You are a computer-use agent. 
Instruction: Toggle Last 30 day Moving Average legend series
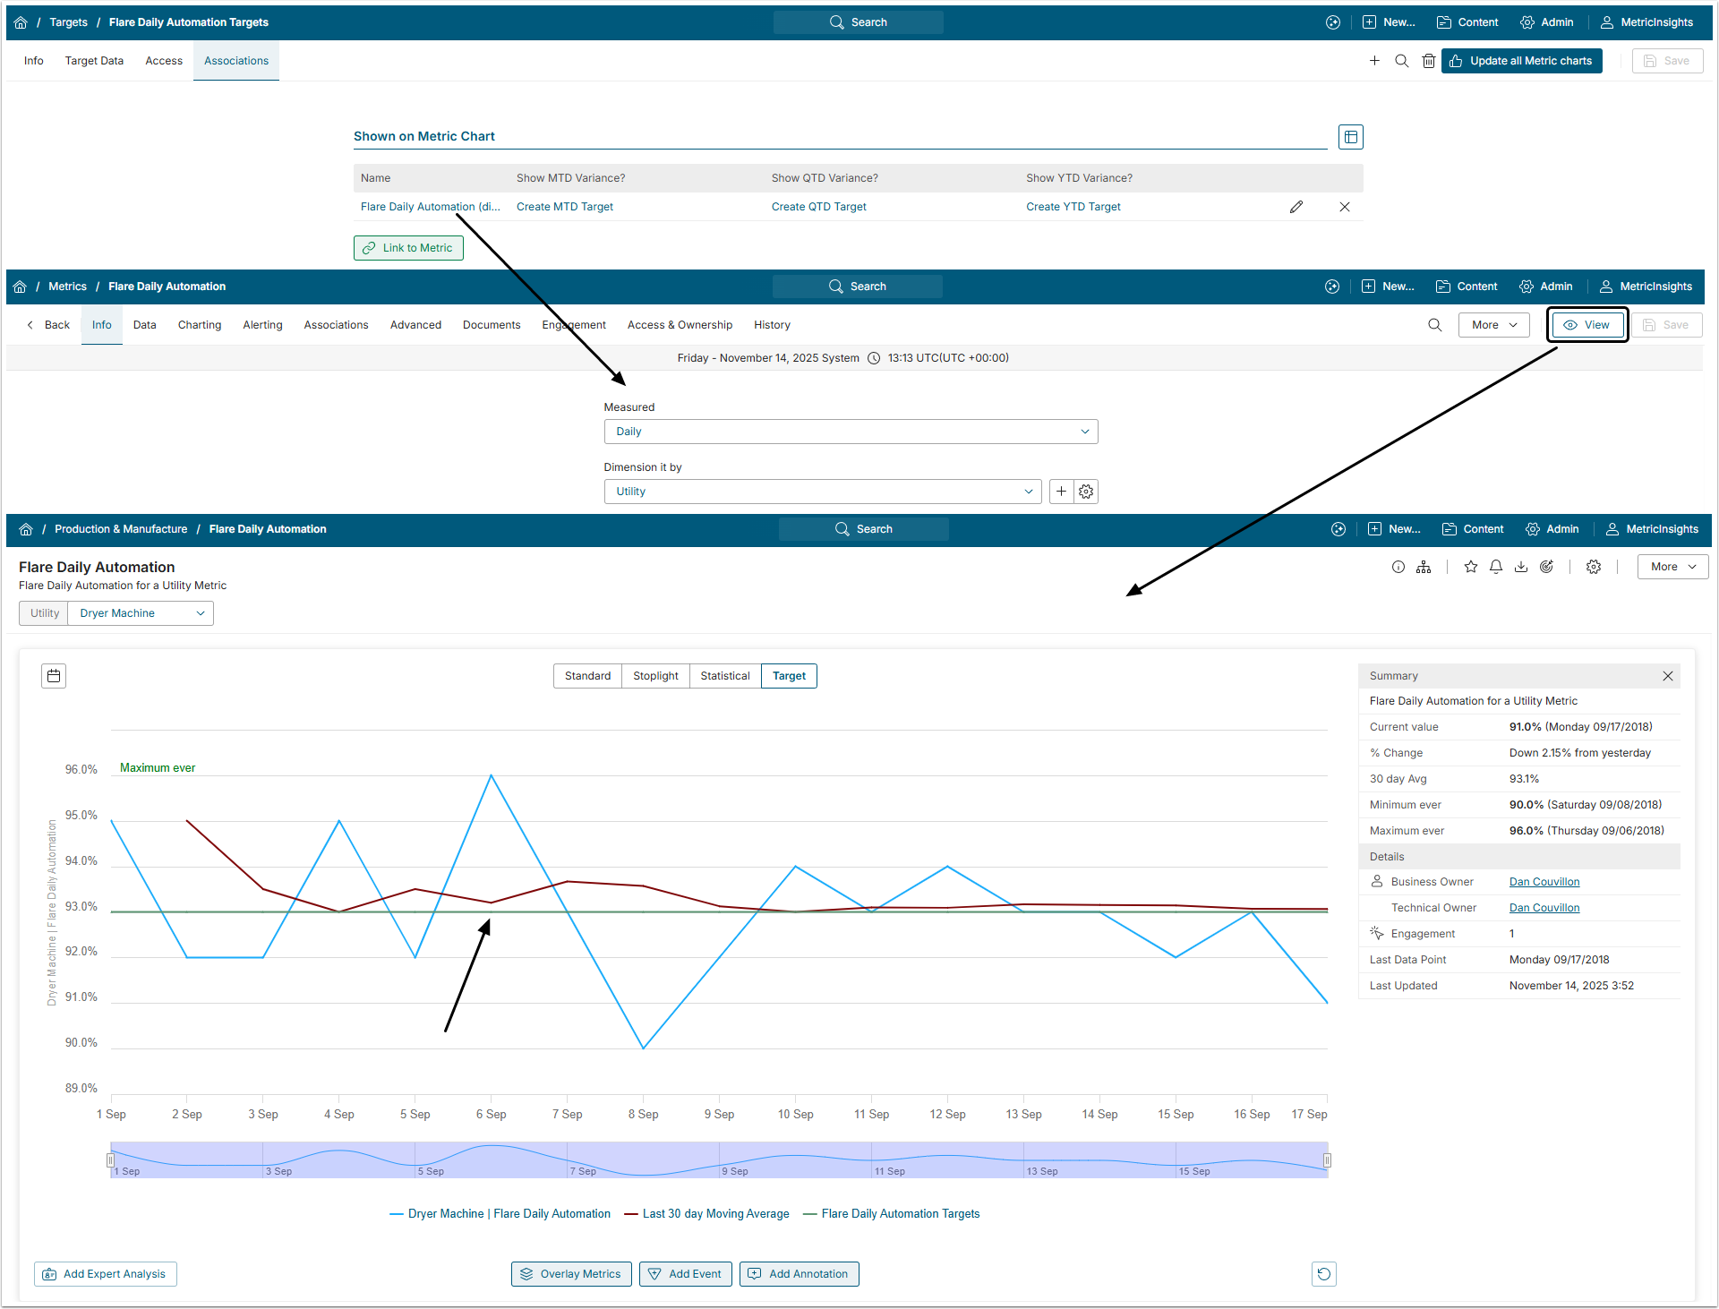tap(715, 1214)
